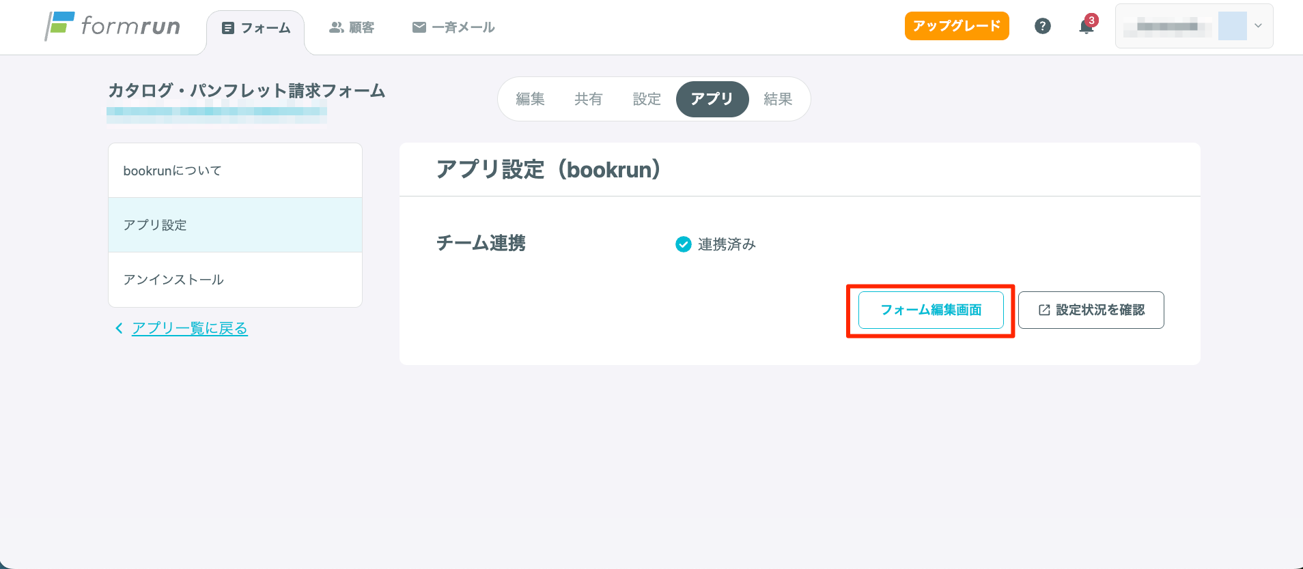Switch to the 設定 tab
The width and height of the screenshot is (1303, 569).
(647, 99)
